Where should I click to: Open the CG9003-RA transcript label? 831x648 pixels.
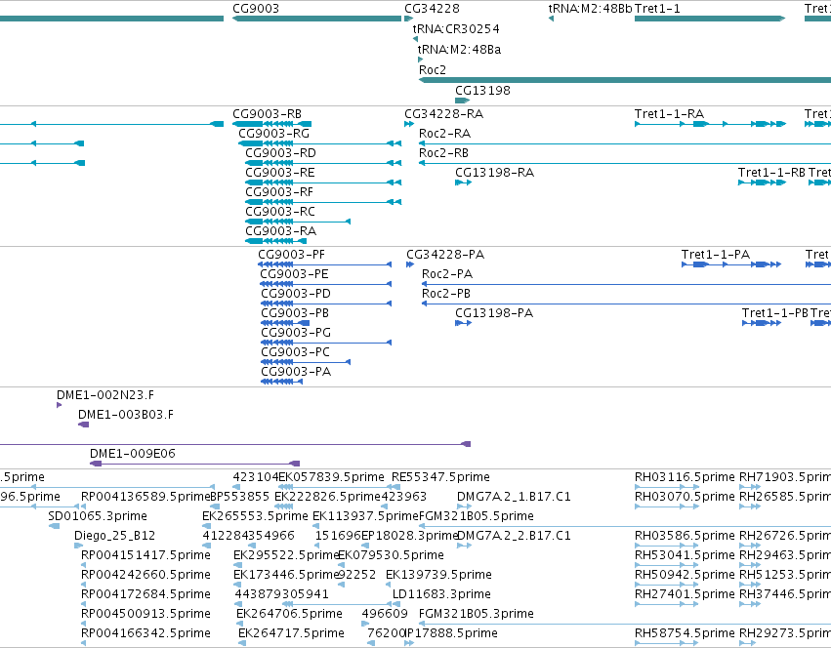tap(280, 231)
